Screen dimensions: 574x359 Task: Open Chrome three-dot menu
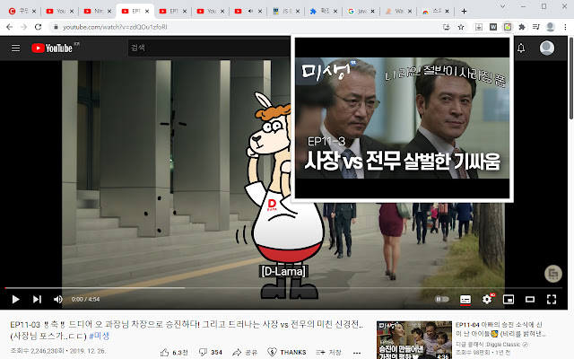click(565, 27)
